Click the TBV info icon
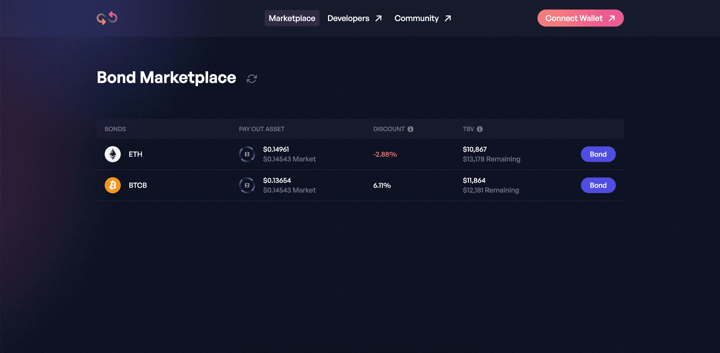Image resolution: width=720 pixels, height=353 pixels. point(480,129)
